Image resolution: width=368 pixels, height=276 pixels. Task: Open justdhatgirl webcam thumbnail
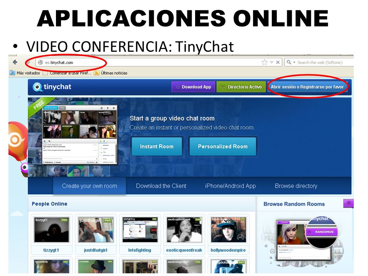coord(96,230)
